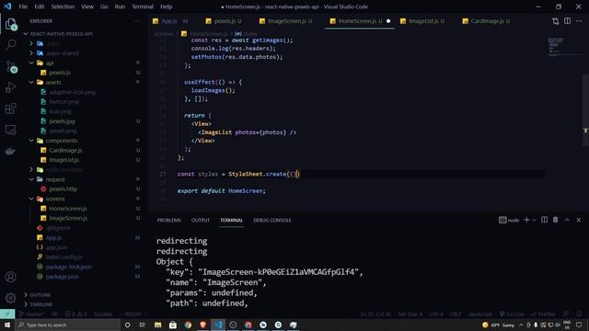Open File Explorer from taskbar
This screenshot has height=331, width=589.
(157, 325)
